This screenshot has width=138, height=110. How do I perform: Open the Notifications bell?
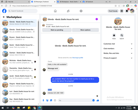127,11
